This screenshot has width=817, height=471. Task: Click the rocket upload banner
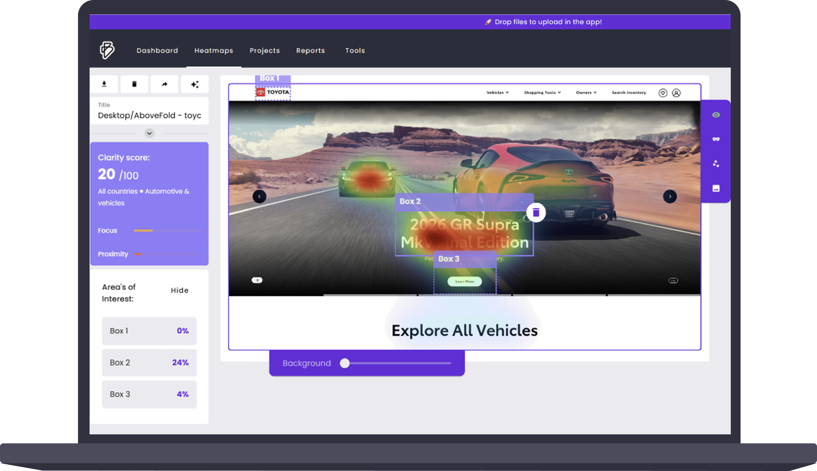pyautogui.click(x=543, y=22)
